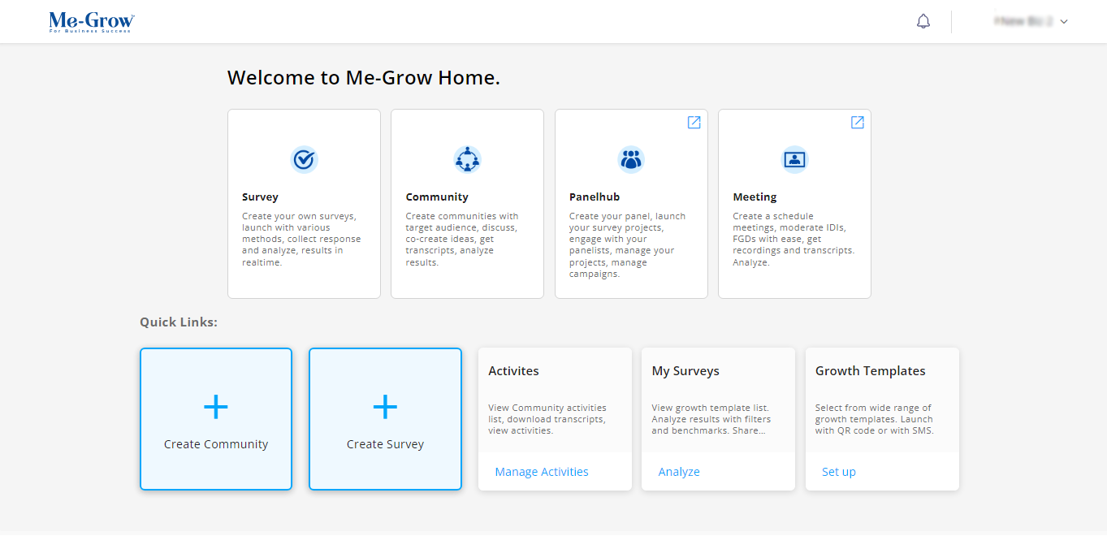
Task: Click the plus icon on Create Survey
Action: coord(385,407)
